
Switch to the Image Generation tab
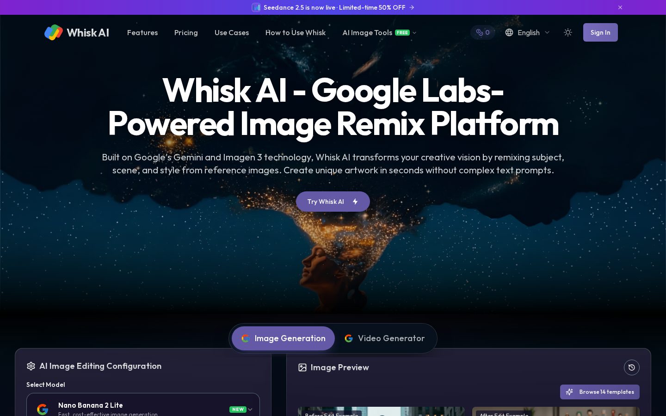point(283,338)
